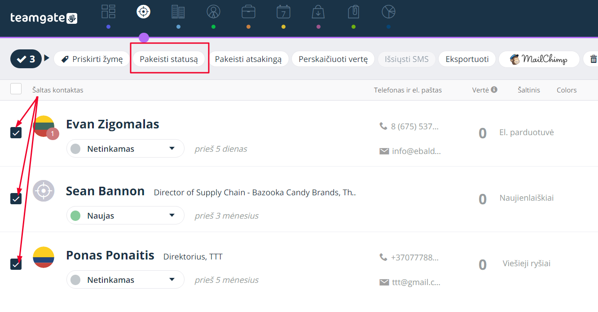Uncheck the Sean Bannon checkbox
The height and width of the screenshot is (312, 598).
[x=16, y=198]
